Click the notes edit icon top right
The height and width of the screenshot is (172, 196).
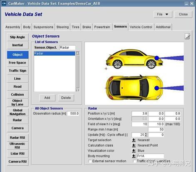pos(187,36)
